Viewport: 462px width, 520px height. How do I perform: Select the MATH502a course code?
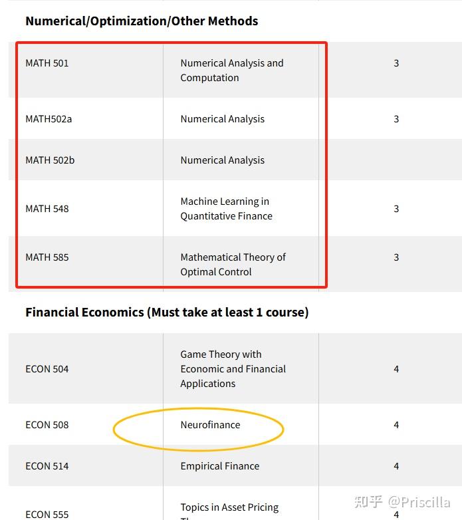tap(49, 119)
